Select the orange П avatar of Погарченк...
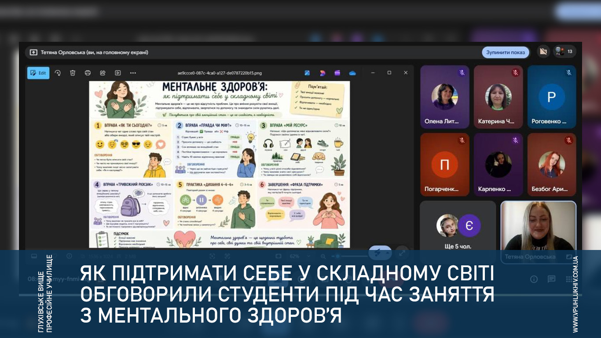 tap(444, 165)
